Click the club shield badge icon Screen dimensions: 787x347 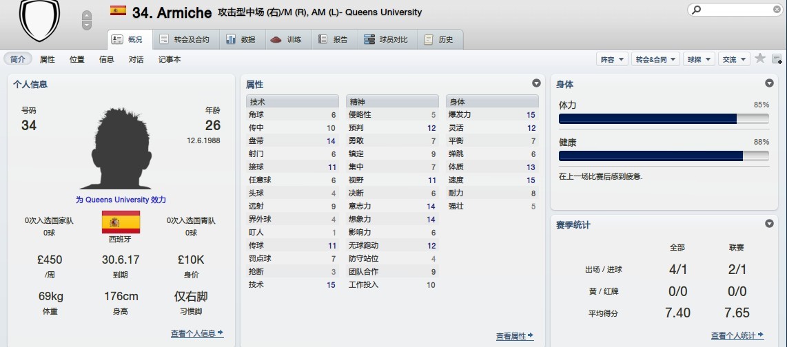point(39,19)
